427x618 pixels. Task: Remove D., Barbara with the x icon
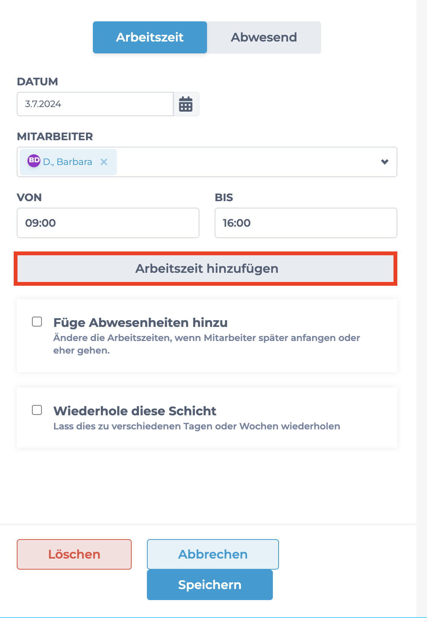click(x=104, y=162)
